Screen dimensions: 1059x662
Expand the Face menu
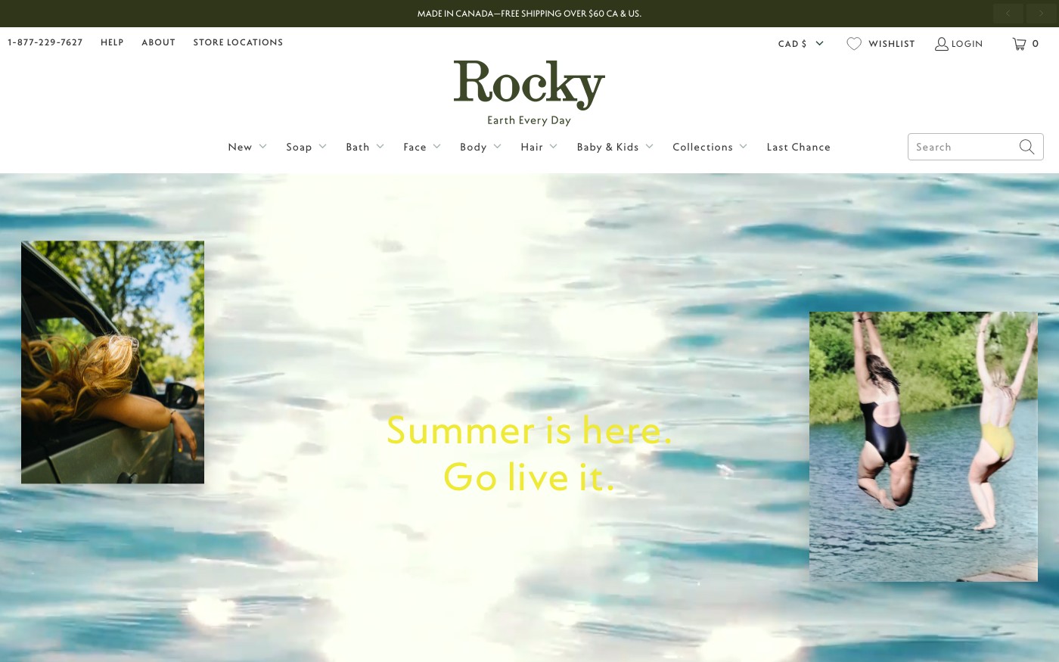tap(422, 147)
